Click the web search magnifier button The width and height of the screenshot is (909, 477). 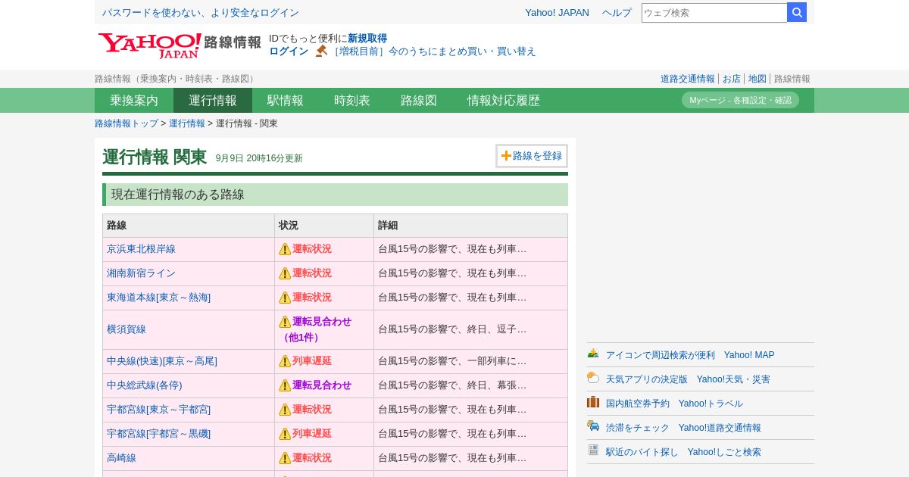(x=797, y=13)
